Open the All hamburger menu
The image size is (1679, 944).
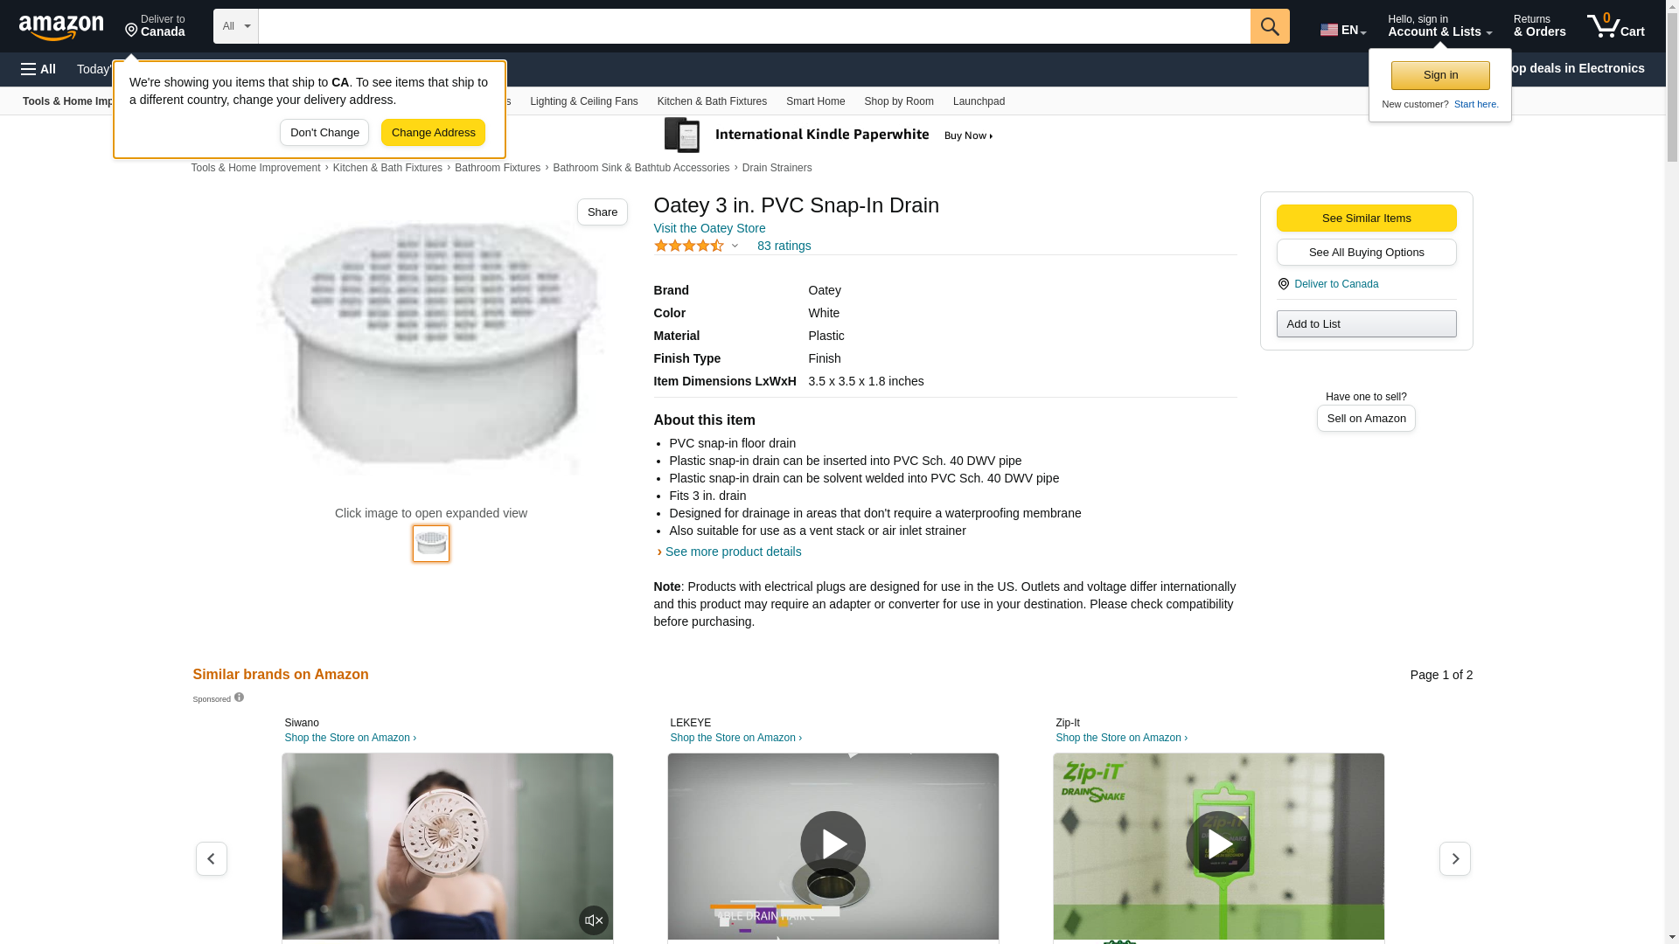coord(38,69)
